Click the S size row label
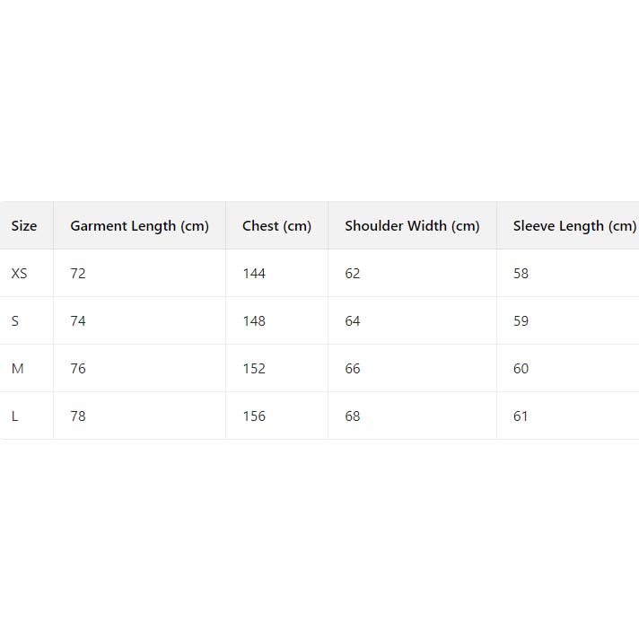 [15, 321]
